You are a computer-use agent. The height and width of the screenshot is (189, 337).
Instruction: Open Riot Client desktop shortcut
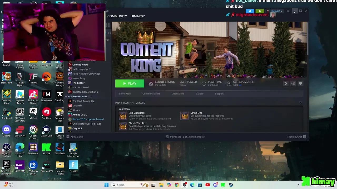point(47,113)
